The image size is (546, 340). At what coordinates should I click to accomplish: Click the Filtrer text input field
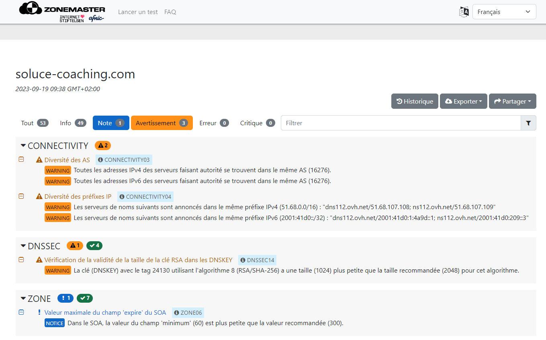(x=400, y=123)
